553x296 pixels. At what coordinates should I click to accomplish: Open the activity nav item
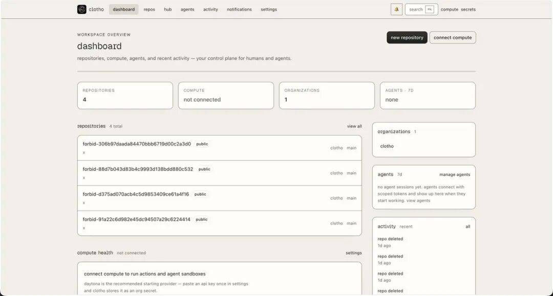(210, 10)
